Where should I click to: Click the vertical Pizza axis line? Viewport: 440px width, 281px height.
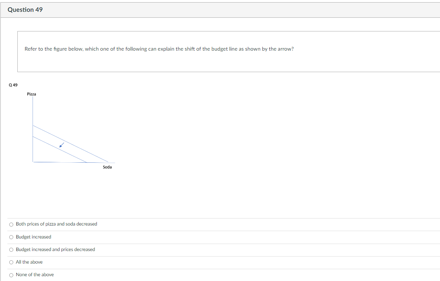33,129
